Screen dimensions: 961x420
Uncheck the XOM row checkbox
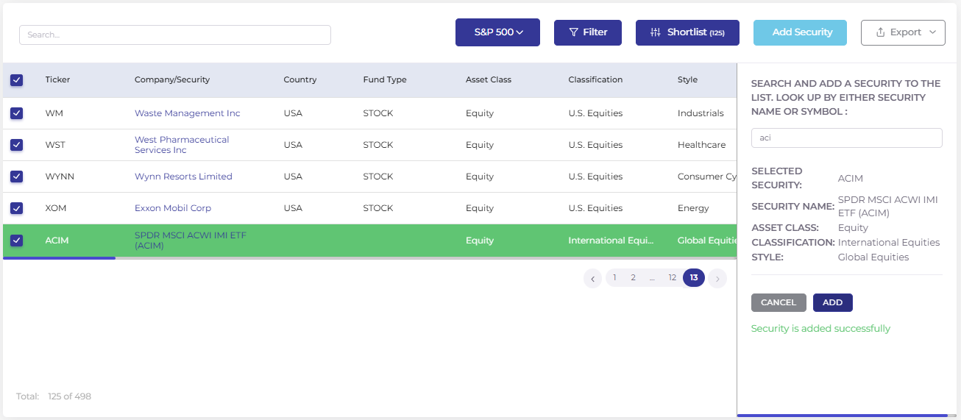(x=17, y=208)
